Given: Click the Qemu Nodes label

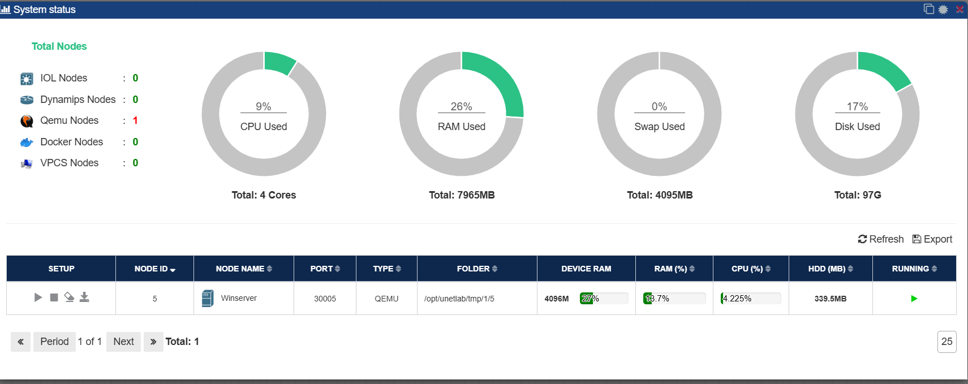Looking at the screenshot, I should [70, 120].
